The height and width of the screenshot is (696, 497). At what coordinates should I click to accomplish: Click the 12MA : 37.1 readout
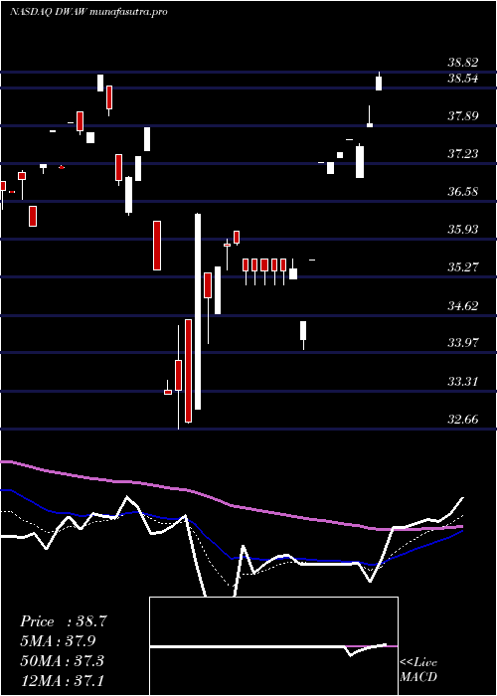[x=62, y=680]
